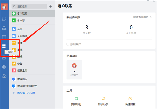
Task: Open the Calendar icon in left sidebar
Action: [x=4, y=37]
